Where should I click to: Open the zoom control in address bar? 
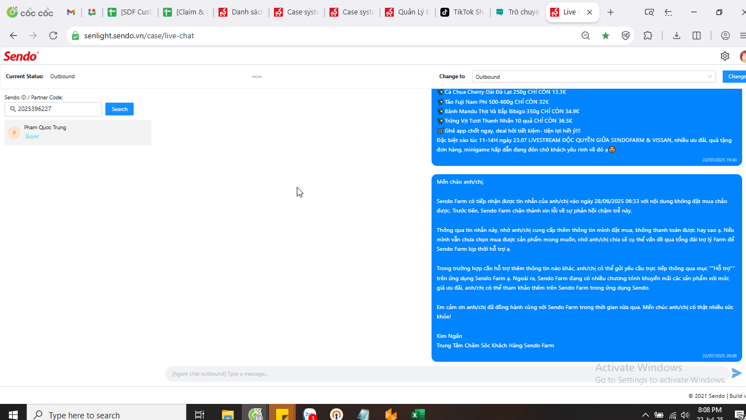586,36
